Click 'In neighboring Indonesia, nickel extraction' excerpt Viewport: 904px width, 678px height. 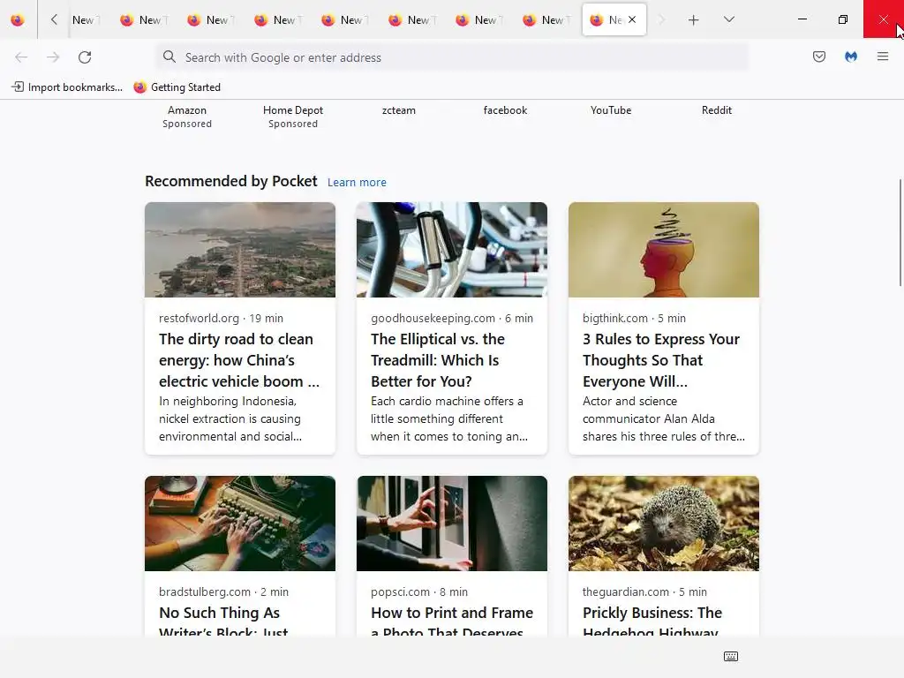pos(230,419)
